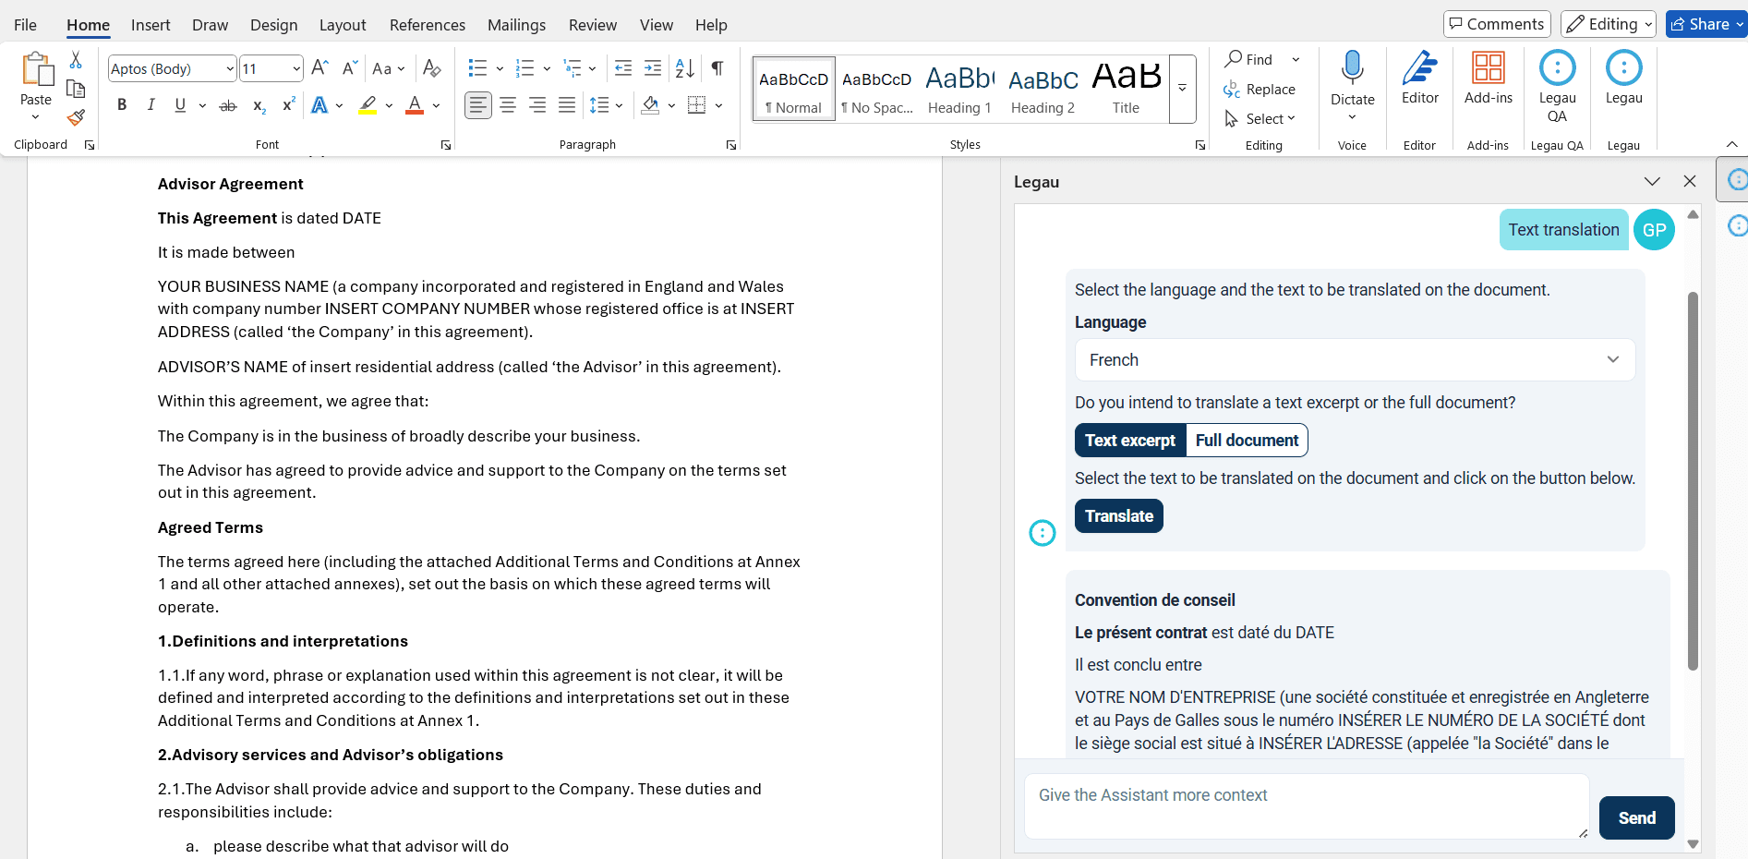The width and height of the screenshot is (1748, 859).
Task: Click the Sort paragraph icon
Action: [684, 68]
